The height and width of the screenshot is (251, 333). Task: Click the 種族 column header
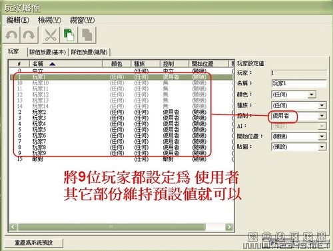[146, 64]
